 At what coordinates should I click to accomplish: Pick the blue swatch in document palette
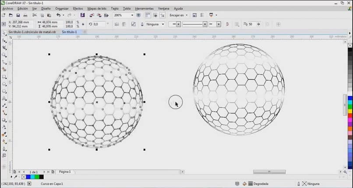coord(28,177)
